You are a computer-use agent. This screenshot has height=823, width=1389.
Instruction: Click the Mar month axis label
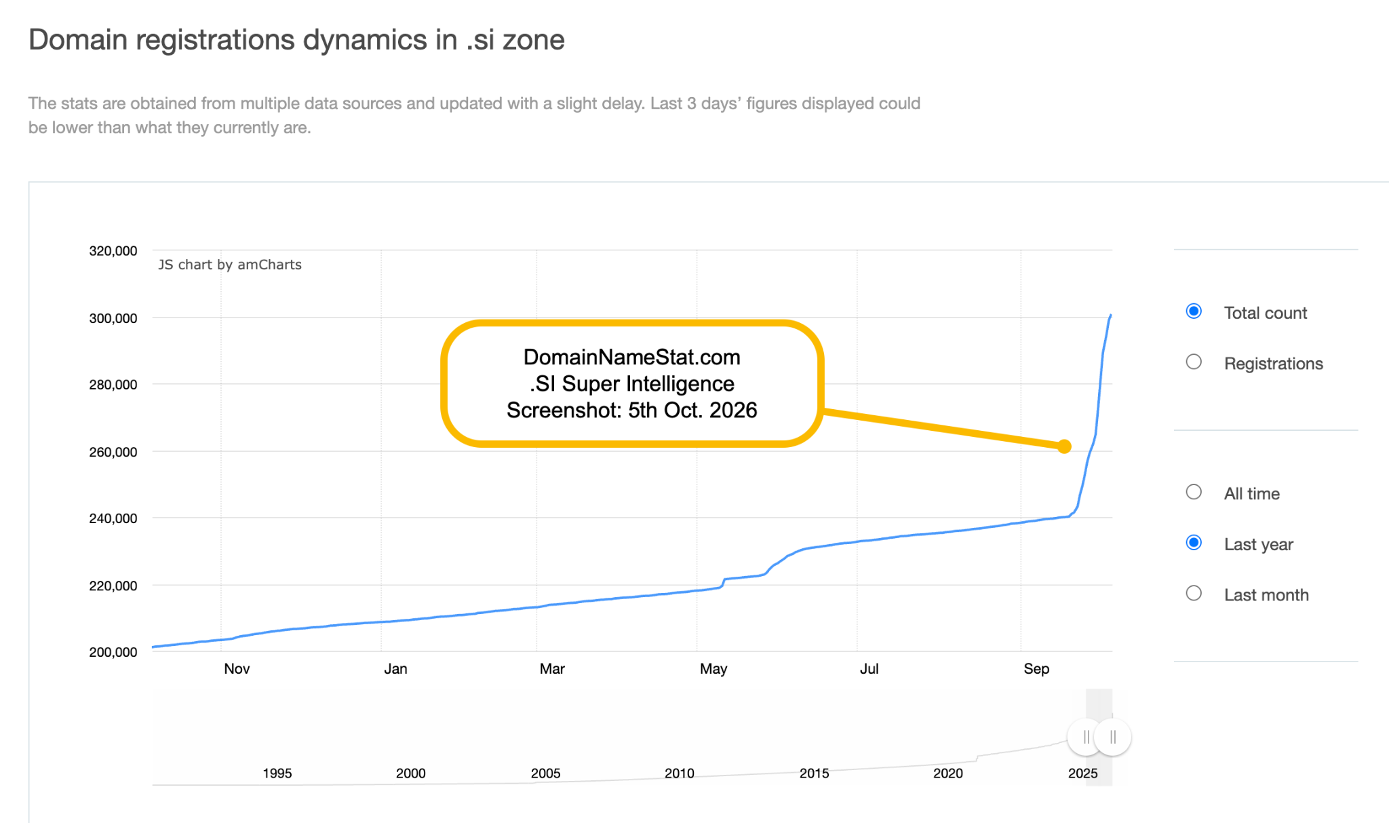click(552, 668)
